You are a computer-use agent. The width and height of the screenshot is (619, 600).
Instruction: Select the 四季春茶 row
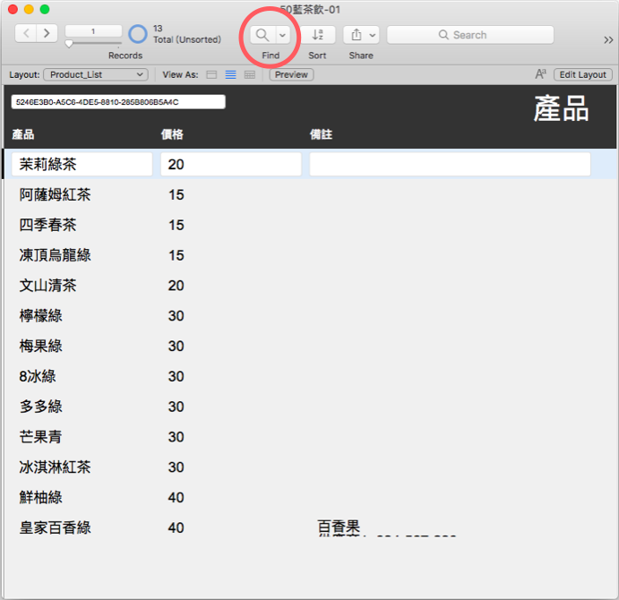coord(310,225)
